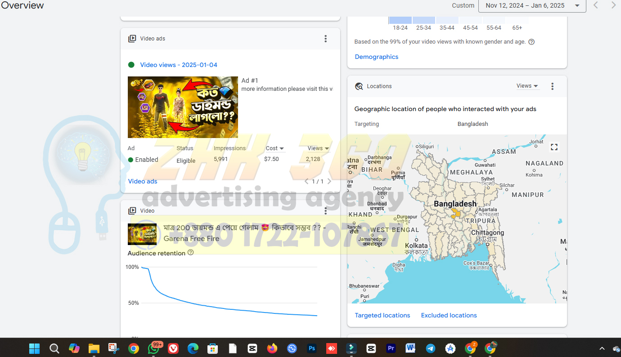Open Windows taskbar Search
621x357 pixels.
point(54,348)
